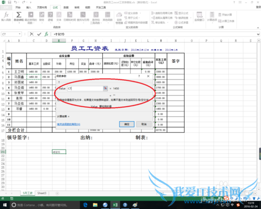Select the row 21 header
Image resolution: width=261 pixels, height=209 pixels.
(x=3, y=152)
